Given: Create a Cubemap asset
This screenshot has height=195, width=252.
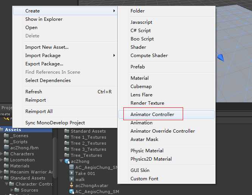Looking at the screenshot, I should pyautogui.click(x=141, y=87).
